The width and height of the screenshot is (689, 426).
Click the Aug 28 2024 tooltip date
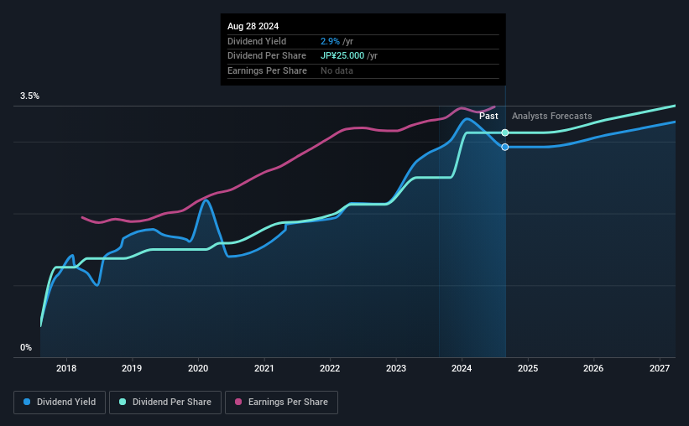(253, 26)
